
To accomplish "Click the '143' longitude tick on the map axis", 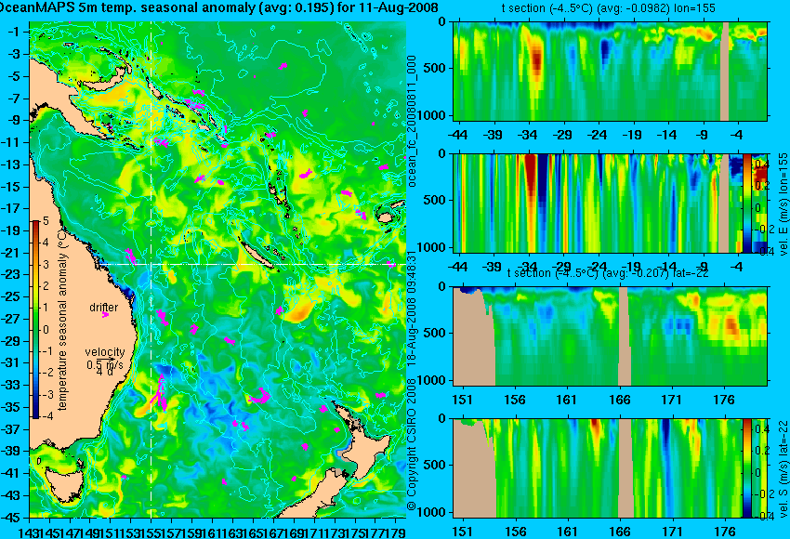I will point(29,532).
